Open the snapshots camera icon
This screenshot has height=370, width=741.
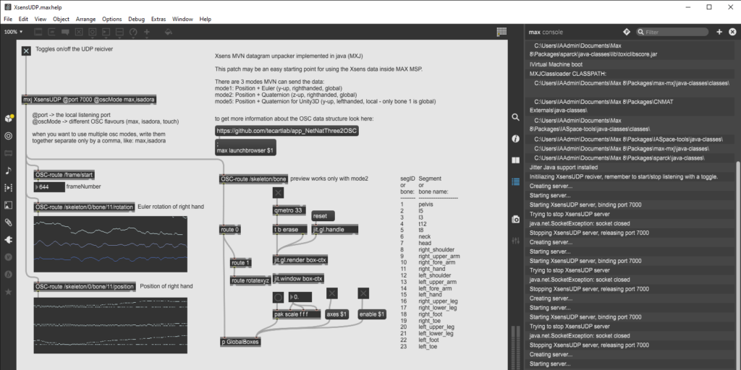(x=515, y=220)
